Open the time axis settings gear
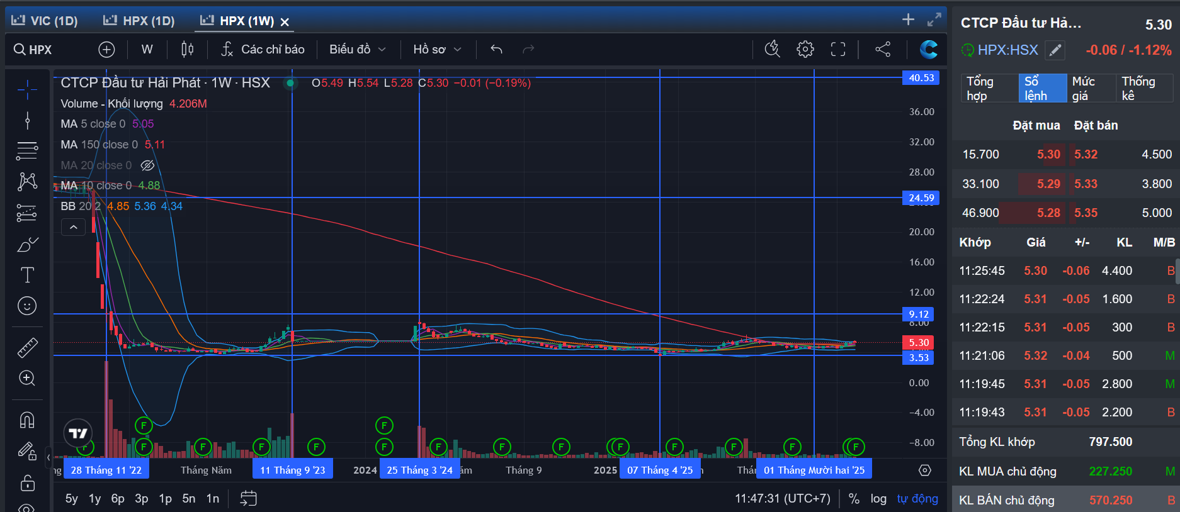The height and width of the screenshot is (512, 1180). coord(924,470)
